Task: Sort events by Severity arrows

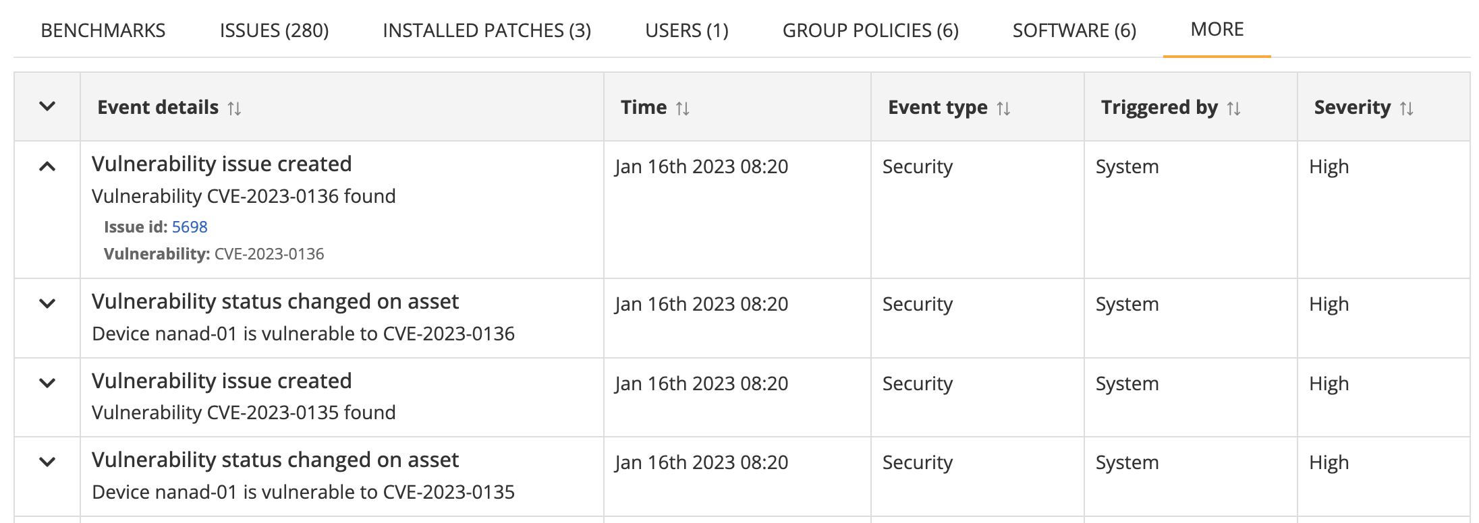Action: (1406, 109)
